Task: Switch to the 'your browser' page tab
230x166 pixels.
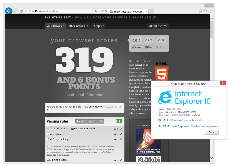Action: click(x=55, y=26)
